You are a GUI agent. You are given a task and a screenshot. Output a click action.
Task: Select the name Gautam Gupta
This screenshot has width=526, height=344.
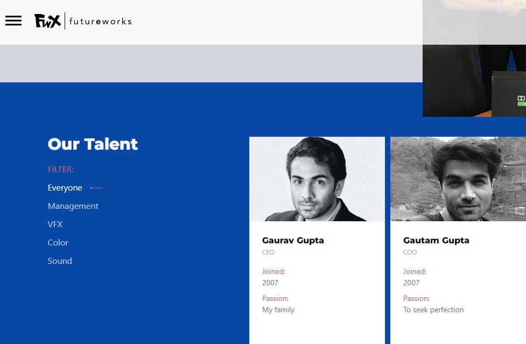(x=436, y=241)
